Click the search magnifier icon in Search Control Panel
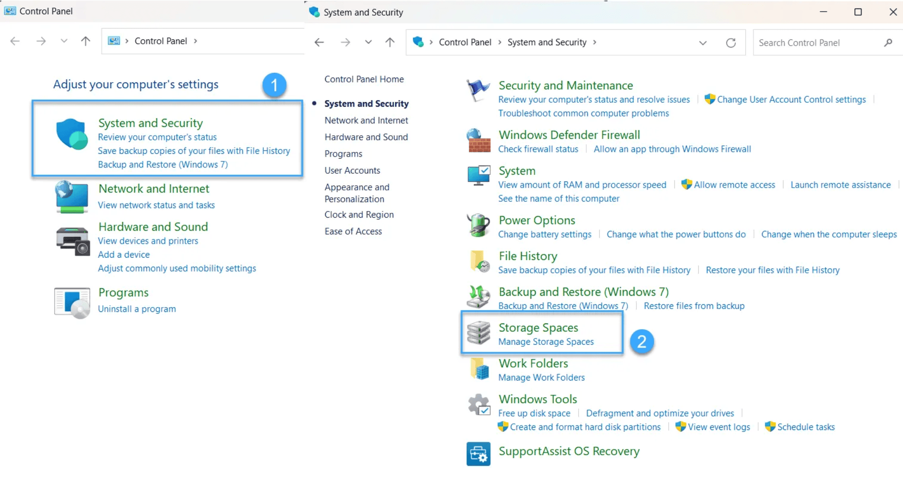Image resolution: width=903 pixels, height=500 pixels. [x=888, y=43]
